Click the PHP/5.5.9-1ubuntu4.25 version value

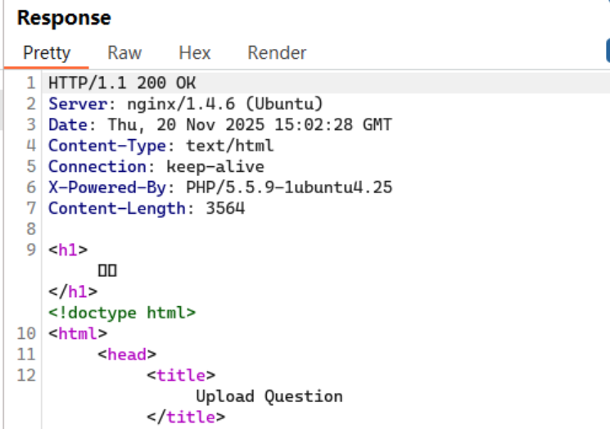click(289, 187)
